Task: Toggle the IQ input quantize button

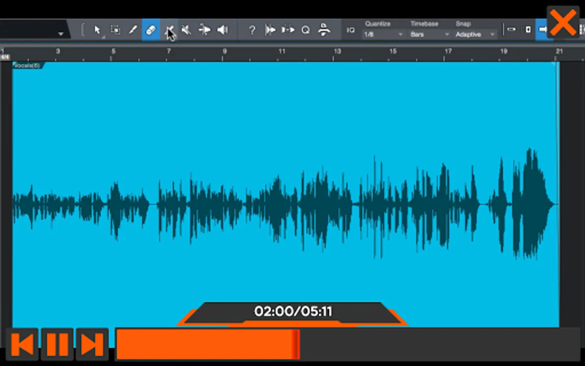Action: pos(351,30)
